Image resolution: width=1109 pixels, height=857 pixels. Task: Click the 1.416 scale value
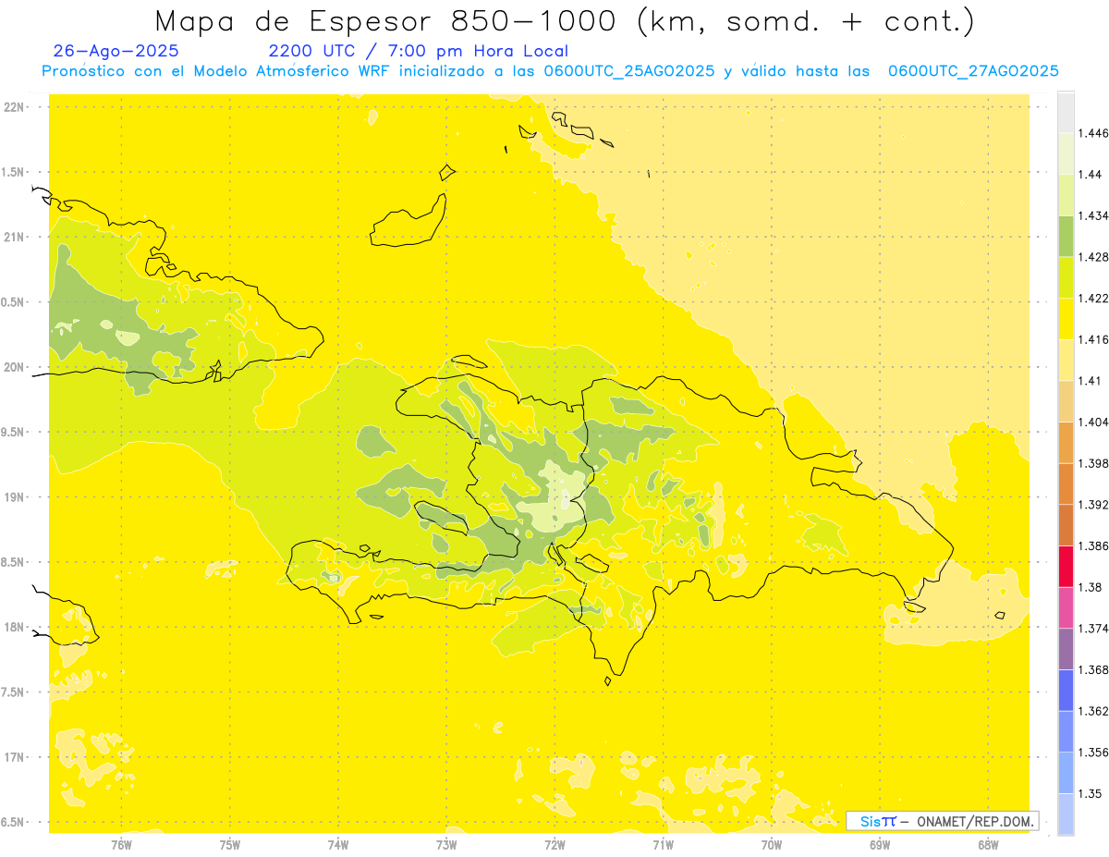1092,339
